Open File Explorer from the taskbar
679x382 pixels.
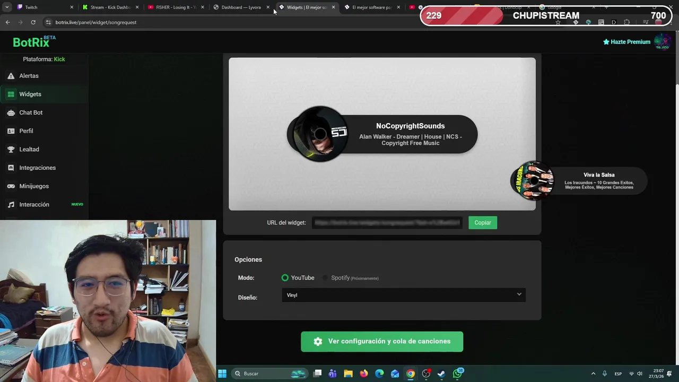pos(348,374)
